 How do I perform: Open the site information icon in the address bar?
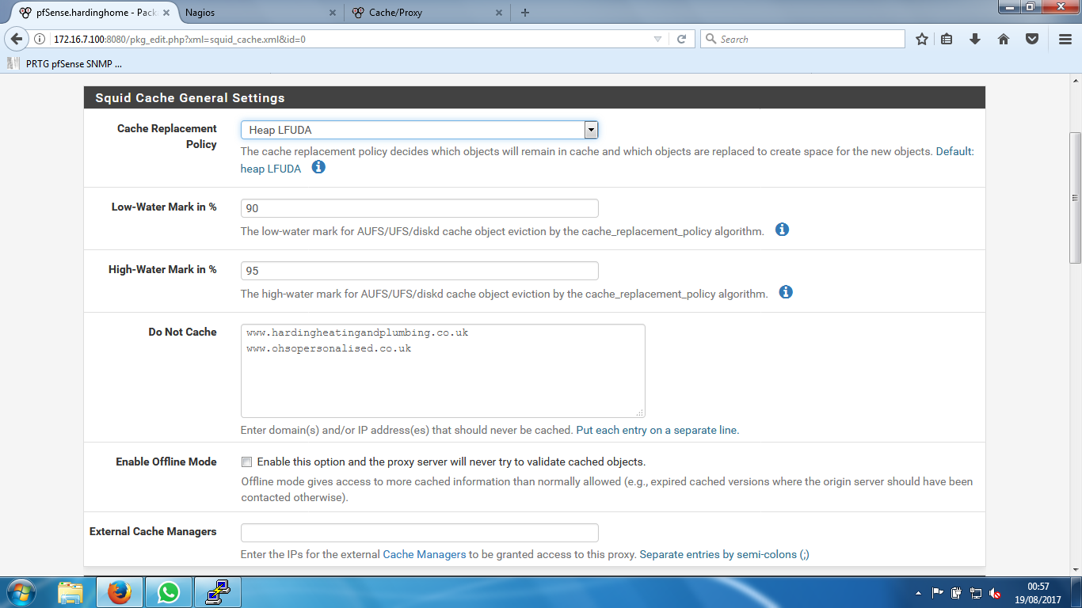(40, 39)
